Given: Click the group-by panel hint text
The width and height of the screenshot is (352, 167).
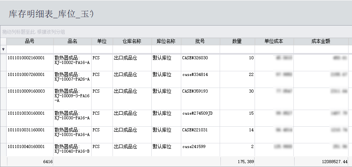Looking at the screenshot, I should [x=34, y=32].
